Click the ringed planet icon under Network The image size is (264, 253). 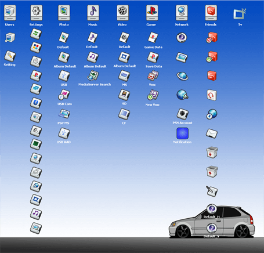click(182, 76)
